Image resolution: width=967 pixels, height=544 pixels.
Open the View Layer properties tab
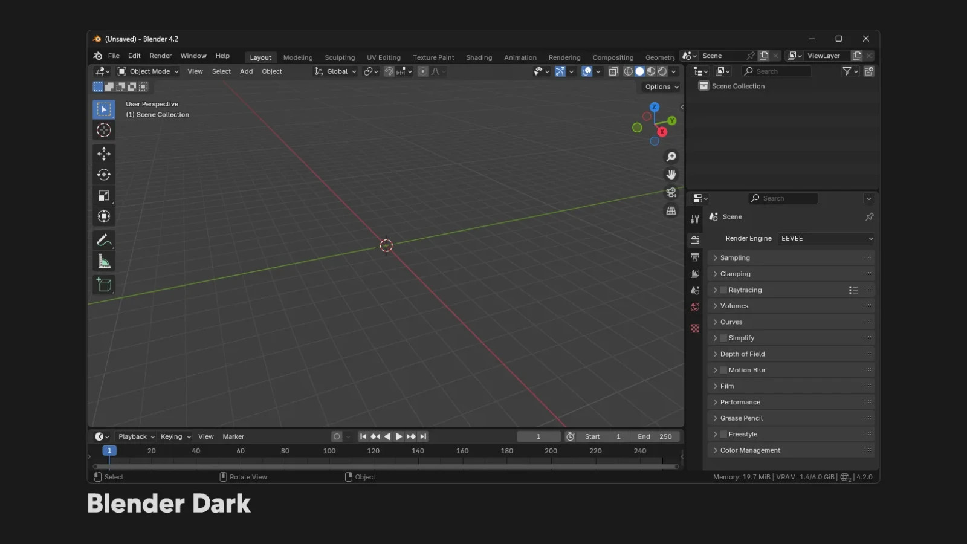point(695,274)
